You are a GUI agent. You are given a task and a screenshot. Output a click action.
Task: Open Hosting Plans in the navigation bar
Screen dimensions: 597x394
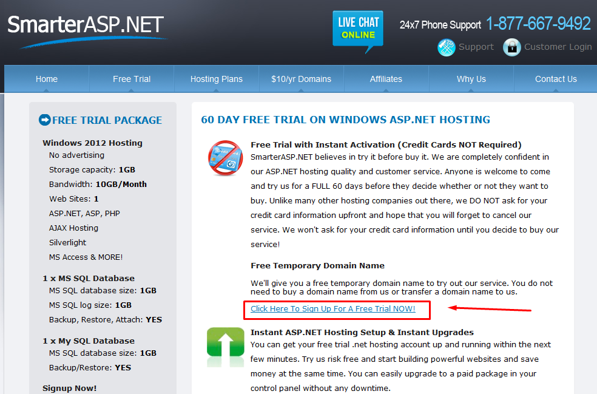(216, 79)
